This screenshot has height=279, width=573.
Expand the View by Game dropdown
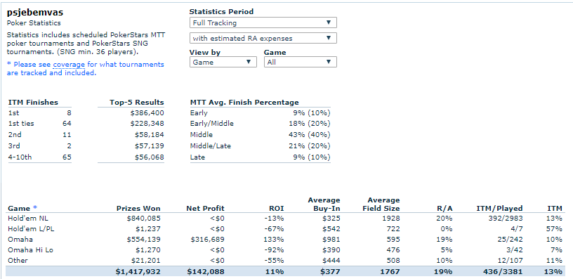(223, 62)
